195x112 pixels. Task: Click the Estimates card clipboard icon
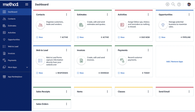click(81, 25)
